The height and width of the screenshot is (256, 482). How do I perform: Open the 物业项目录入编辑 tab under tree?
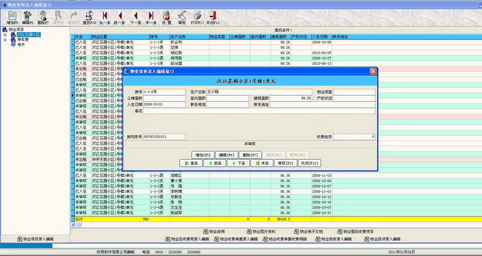pos(35,239)
